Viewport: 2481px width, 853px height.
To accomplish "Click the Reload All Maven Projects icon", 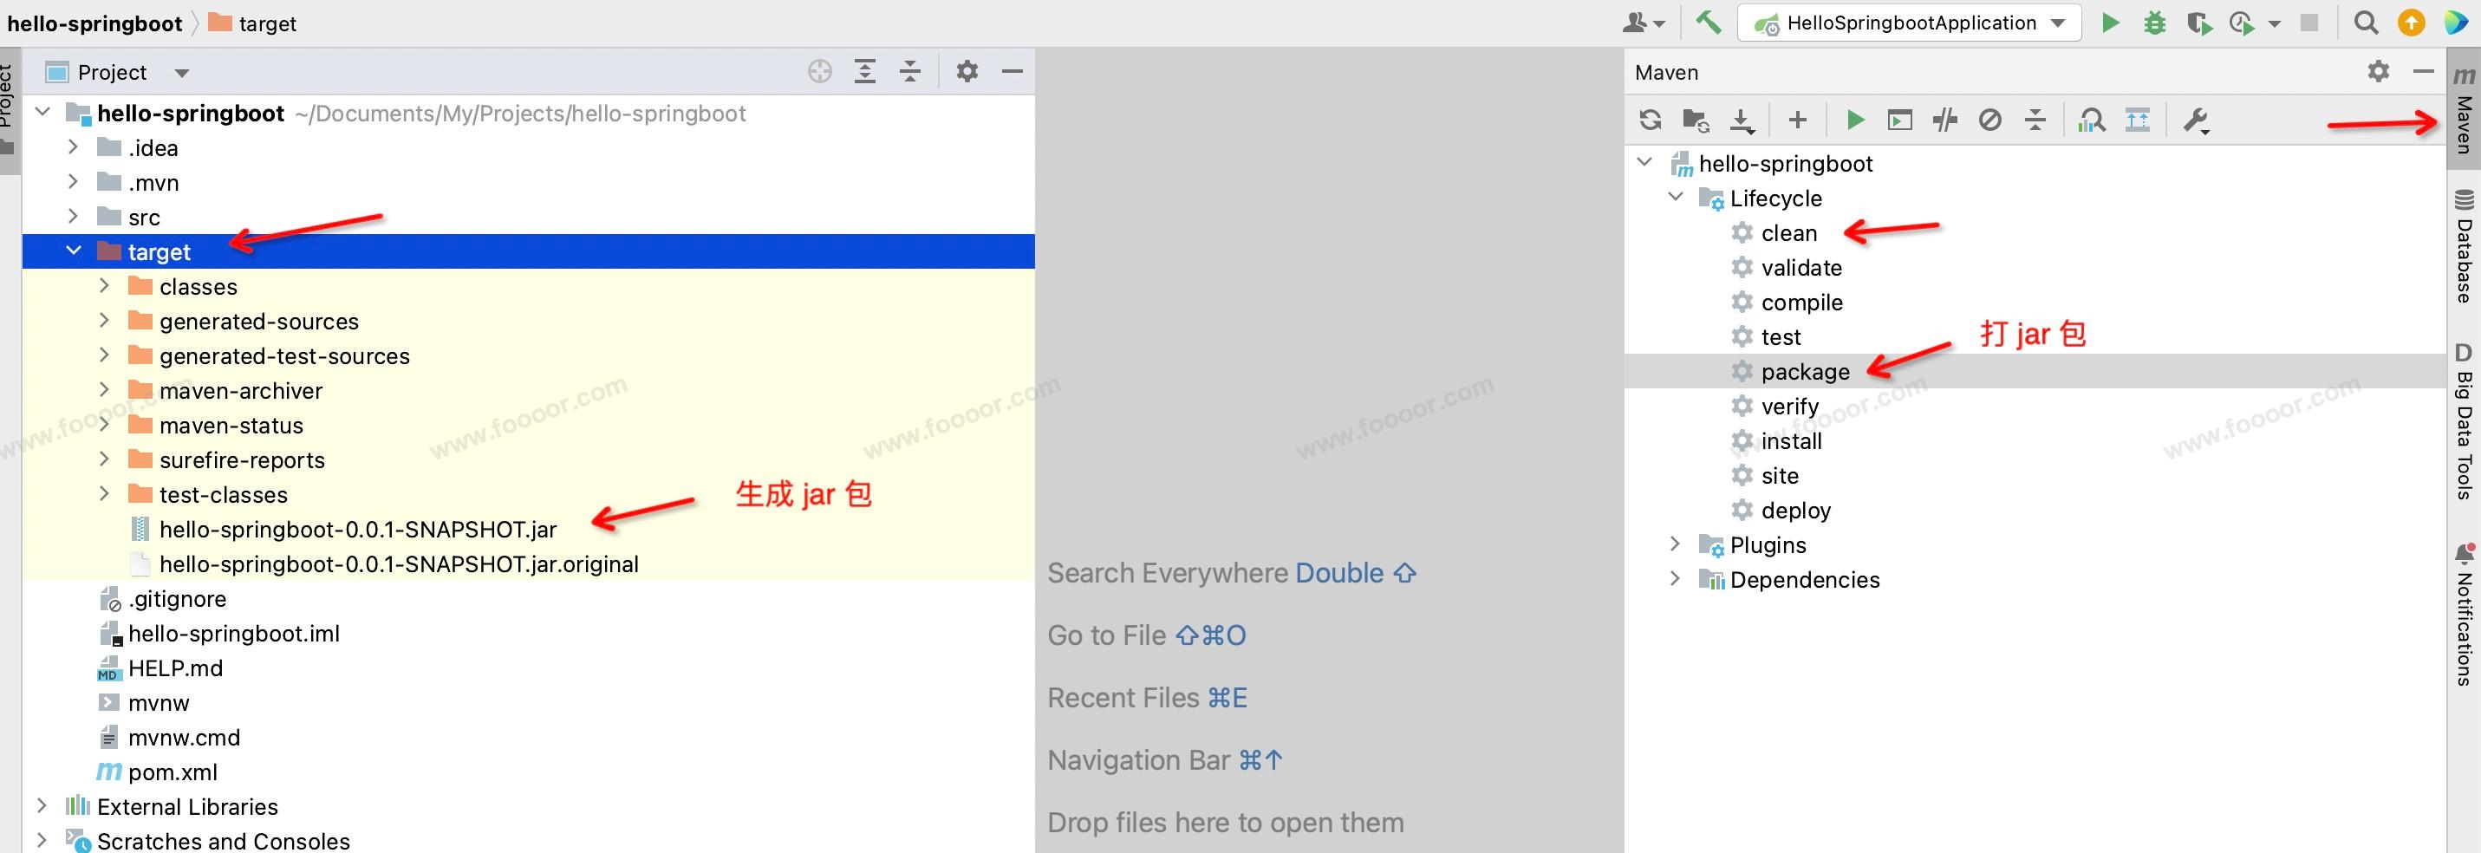I will 1650,120.
